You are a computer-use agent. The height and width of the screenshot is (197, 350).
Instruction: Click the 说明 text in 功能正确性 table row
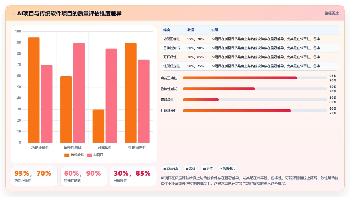click(x=267, y=39)
